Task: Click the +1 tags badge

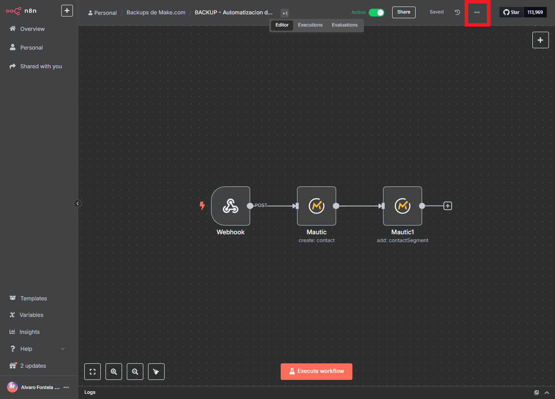Action: 284,13
